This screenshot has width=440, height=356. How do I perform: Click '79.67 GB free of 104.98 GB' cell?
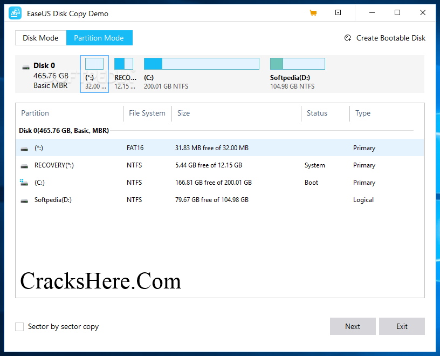[212, 200]
